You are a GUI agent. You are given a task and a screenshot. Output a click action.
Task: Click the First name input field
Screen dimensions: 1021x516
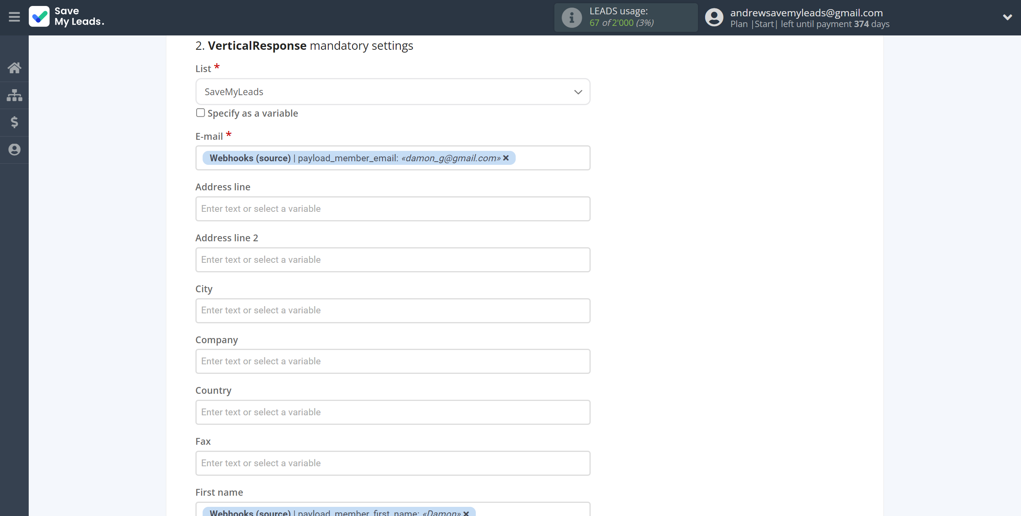coord(393,509)
